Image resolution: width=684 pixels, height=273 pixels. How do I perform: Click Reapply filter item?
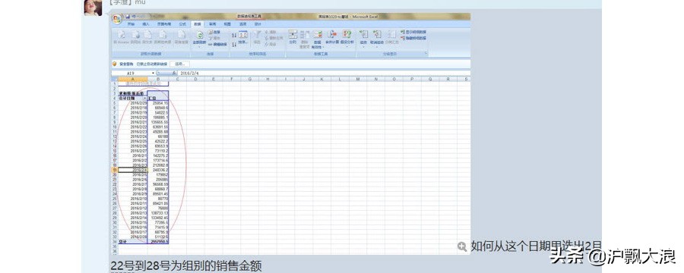pos(274,38)
